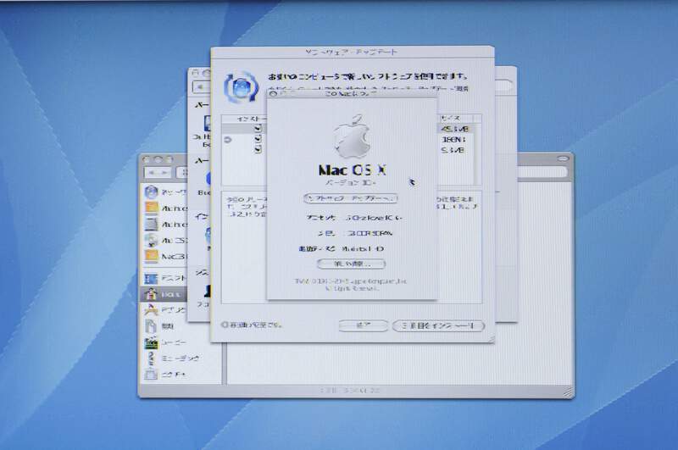Click the Network globe icon in Finder sidebar
Image resolution: width=678 pixels, height=450 pixels.
[x=151, y=192]
